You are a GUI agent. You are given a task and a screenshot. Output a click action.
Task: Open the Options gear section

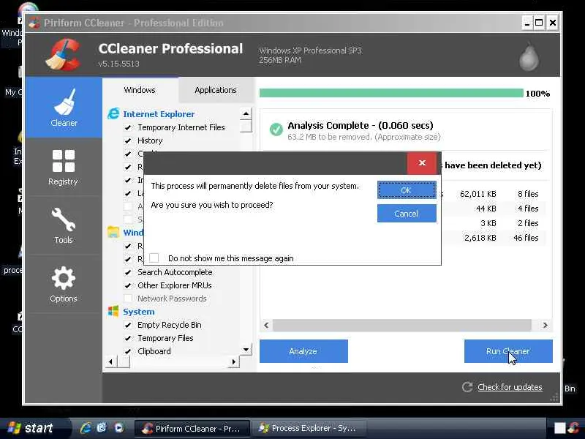[63, 284]
